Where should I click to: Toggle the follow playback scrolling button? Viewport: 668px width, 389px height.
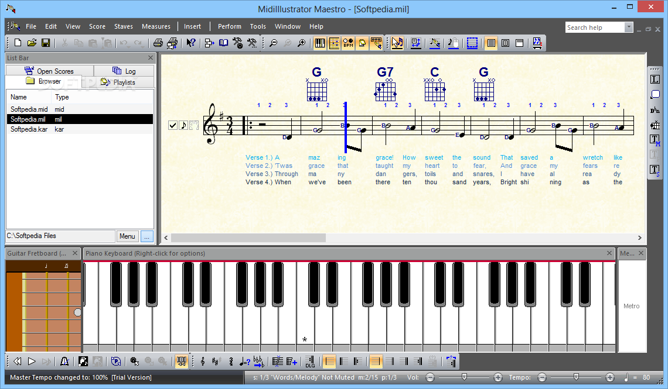(181, 362)
